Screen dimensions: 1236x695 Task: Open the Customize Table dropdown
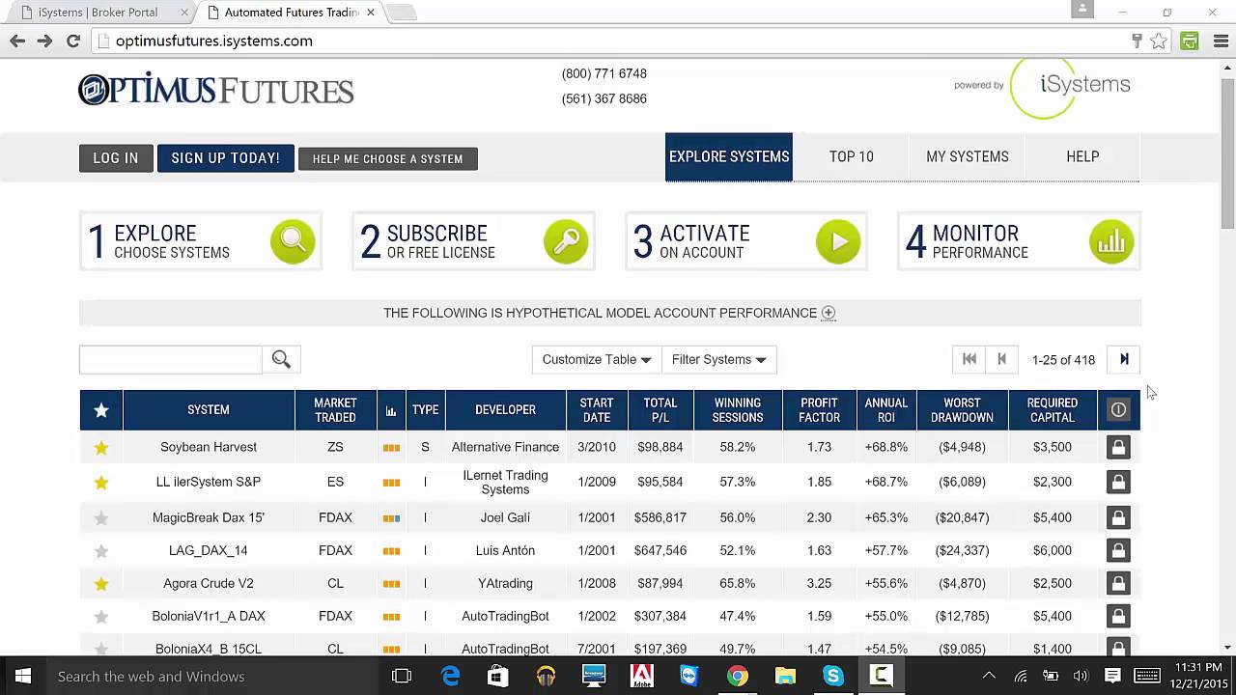(x=595, y=358)
